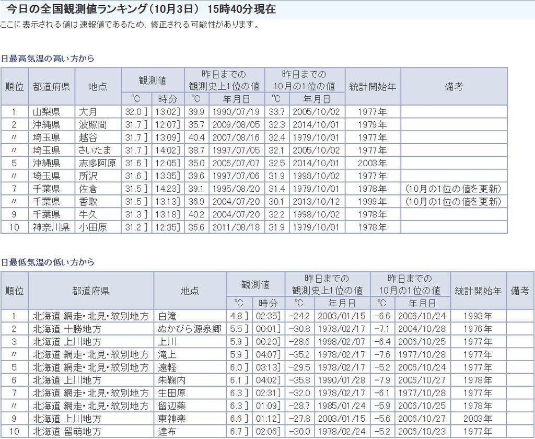Select the location cell '所沢'

point(98,176)
